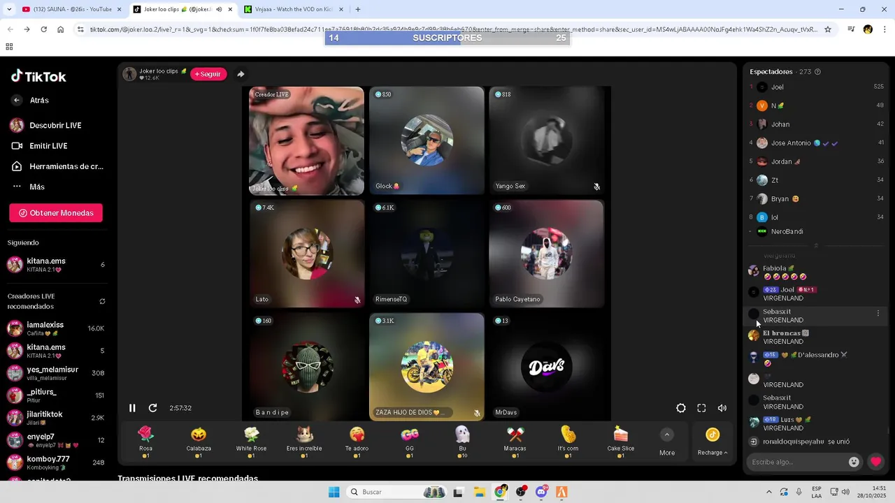
Task: Click the share arrow next to Seguir
Action: click(241, 74)
